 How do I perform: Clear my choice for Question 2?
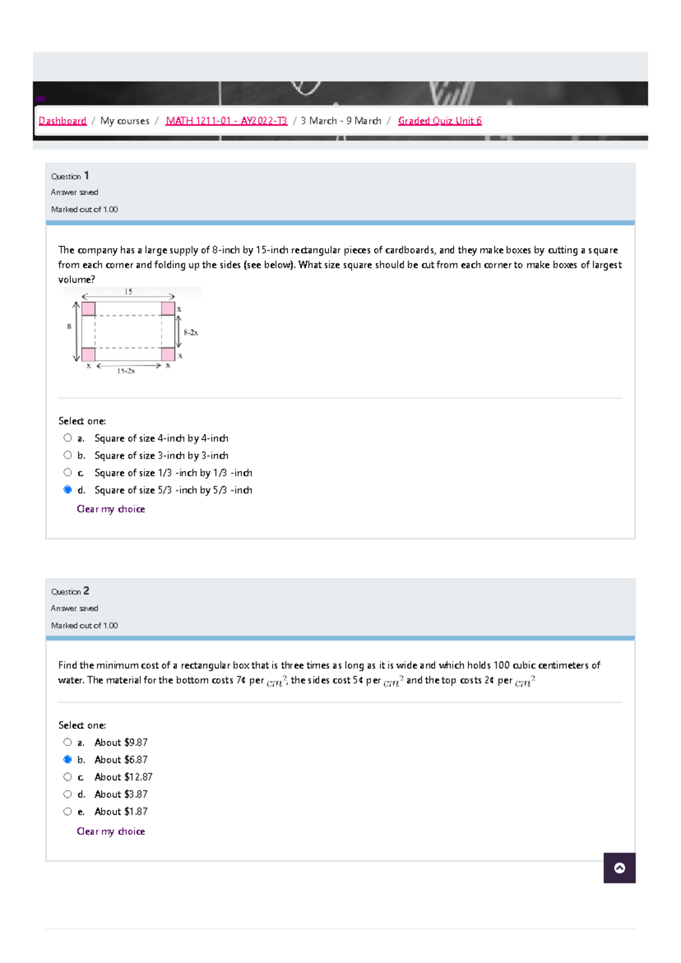pos(111,831)
